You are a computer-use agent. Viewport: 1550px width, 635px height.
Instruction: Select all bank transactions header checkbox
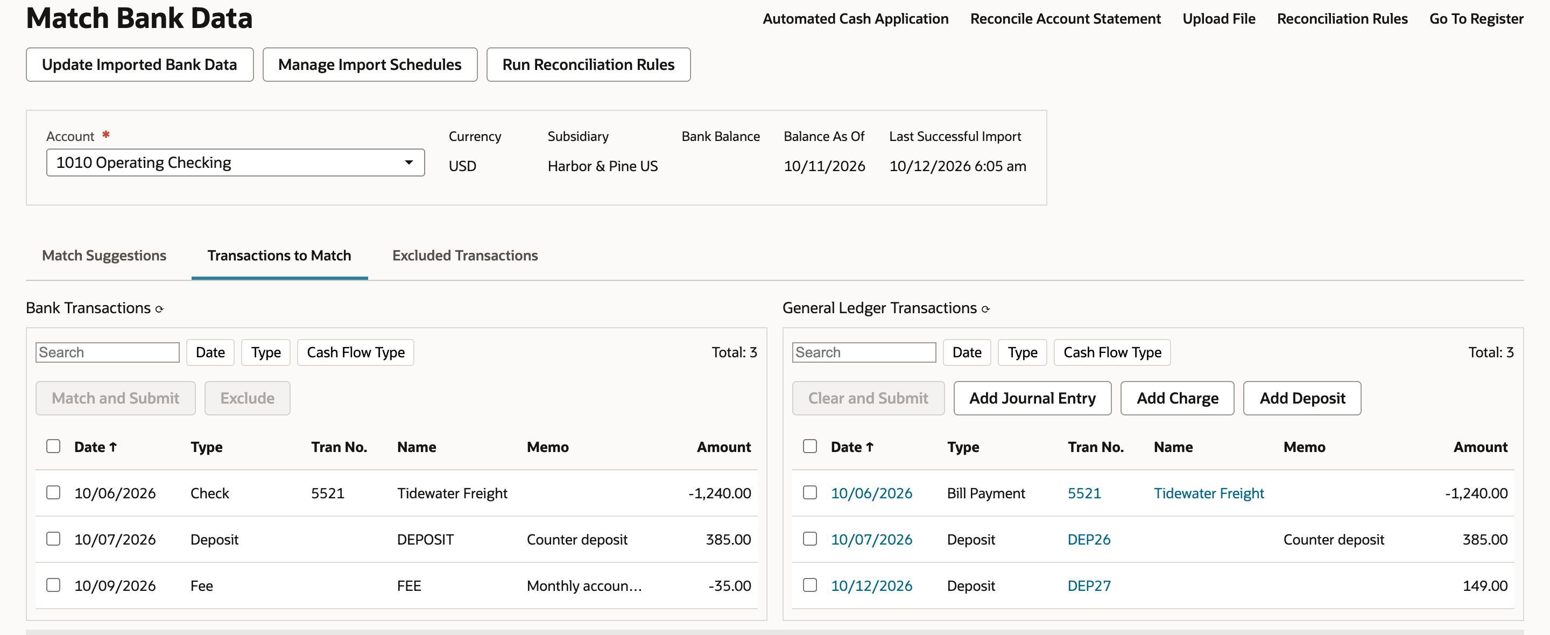tap(54, 446)
